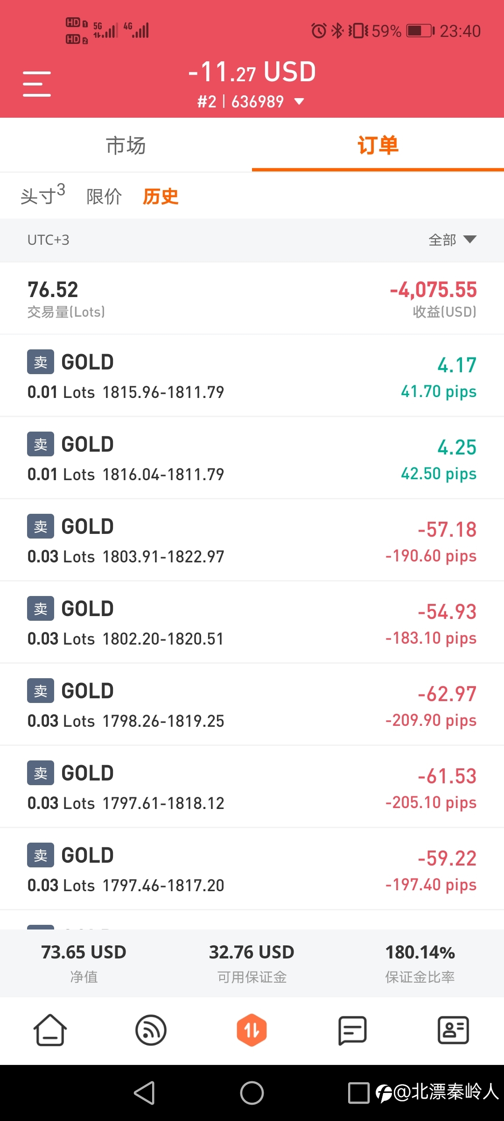This screenshot has height=1121, width=504.
Task: Show 头寸 open positions sub-tab
Action: pos(42,195)
